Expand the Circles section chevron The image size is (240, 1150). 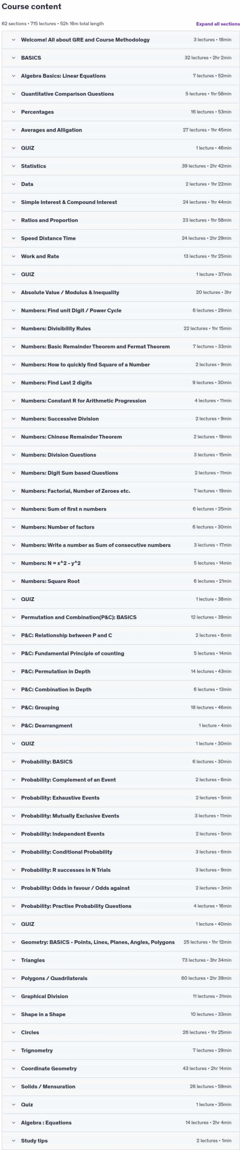click(13, 1032)
